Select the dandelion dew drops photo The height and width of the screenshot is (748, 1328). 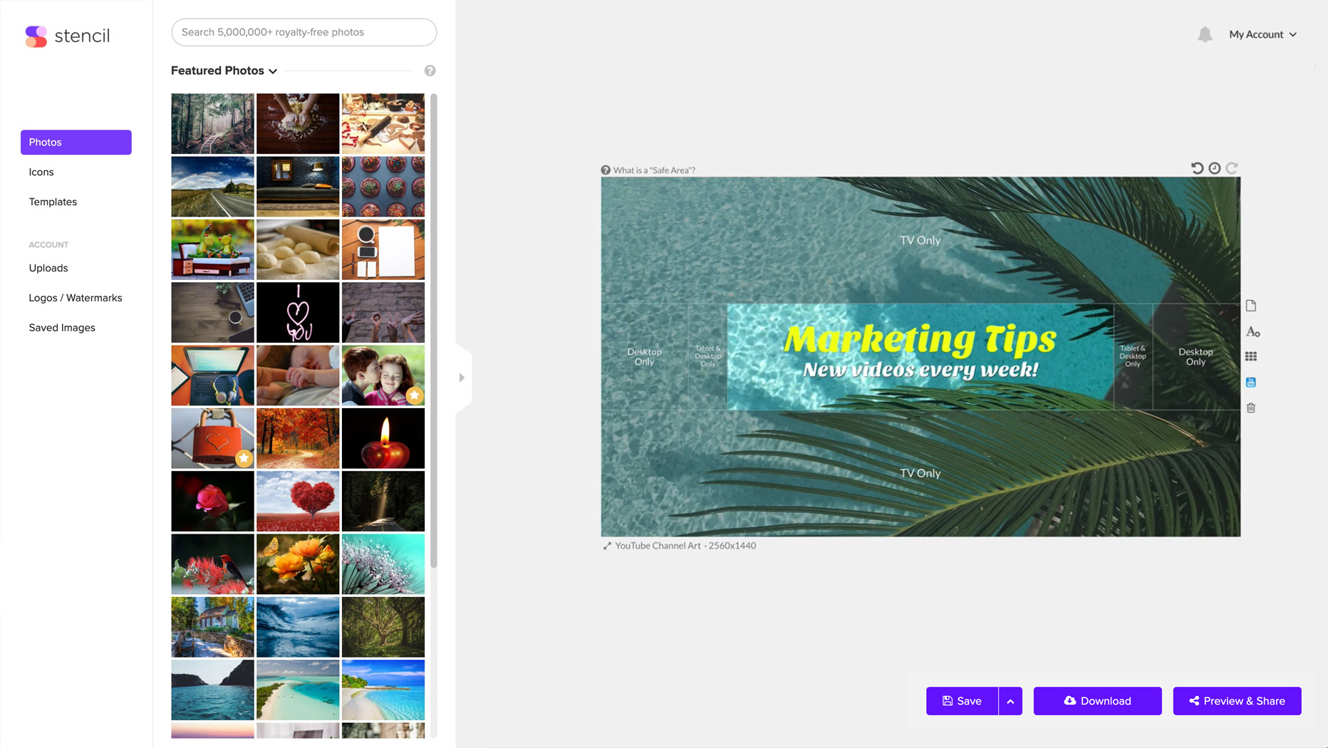pyautogui.click(x=383, y=564)
